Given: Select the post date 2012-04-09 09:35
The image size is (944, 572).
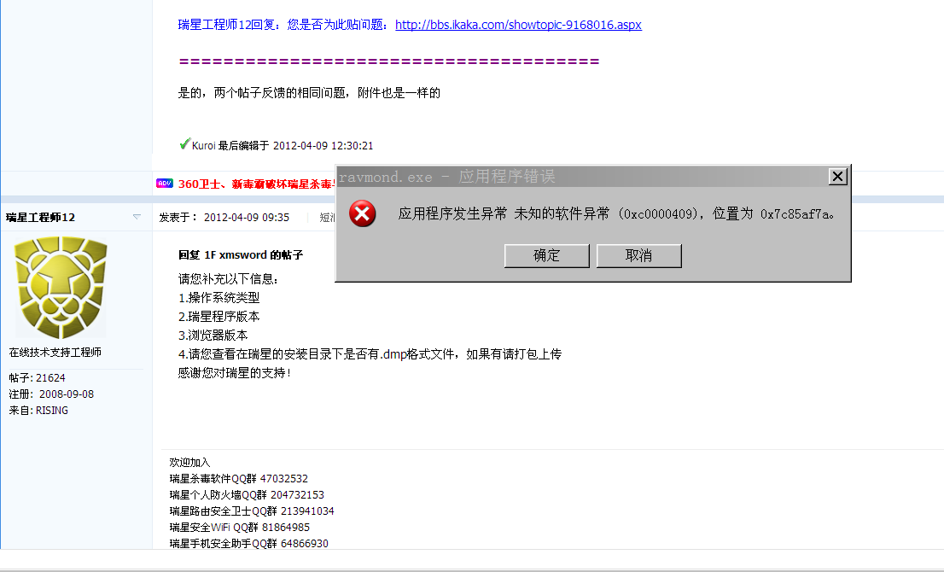Looking at the screenshot, I should point(246,218).
